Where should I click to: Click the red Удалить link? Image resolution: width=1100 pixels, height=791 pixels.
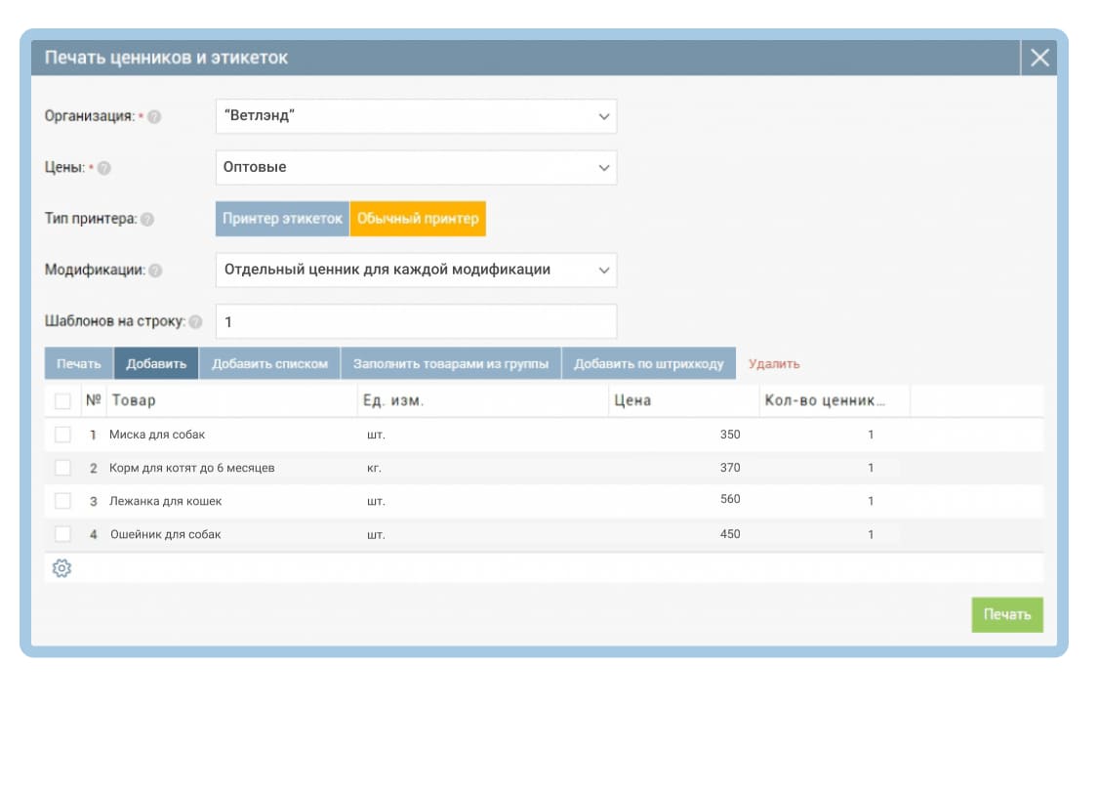click(x=774, y=363)
